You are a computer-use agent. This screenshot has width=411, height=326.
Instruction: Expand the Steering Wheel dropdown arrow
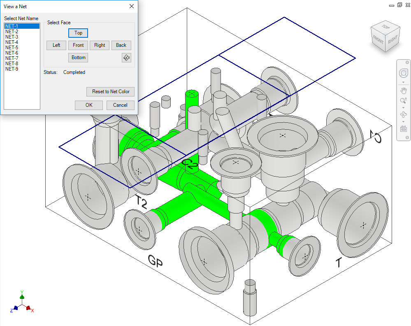coord(403,82)
